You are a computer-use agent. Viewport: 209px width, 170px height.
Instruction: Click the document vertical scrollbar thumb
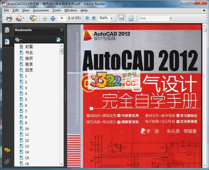pyautogui.click(x=204, y=30)
